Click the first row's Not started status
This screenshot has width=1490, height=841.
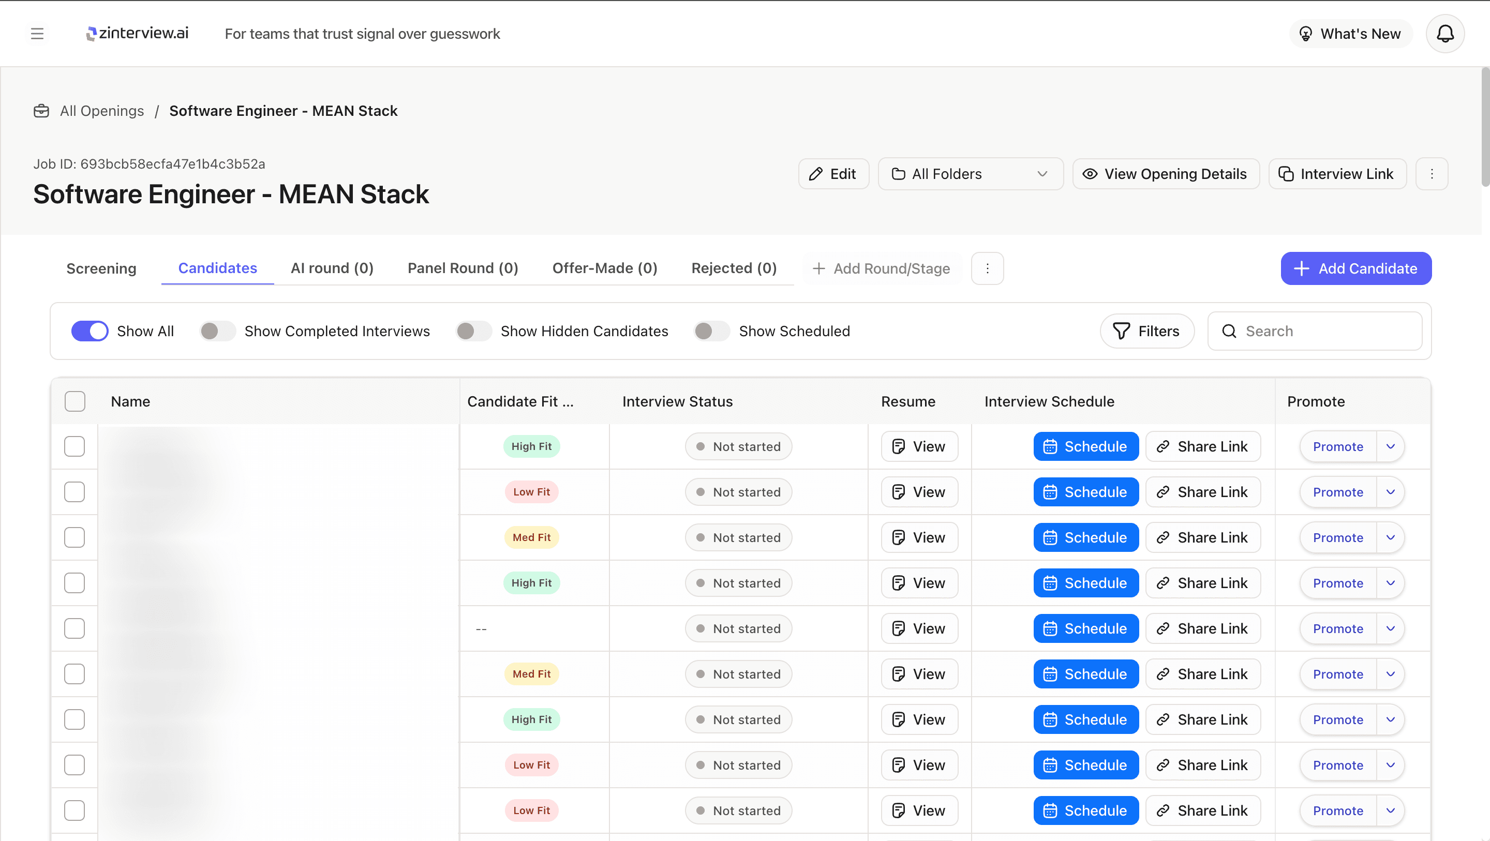[x=738, y=446]
